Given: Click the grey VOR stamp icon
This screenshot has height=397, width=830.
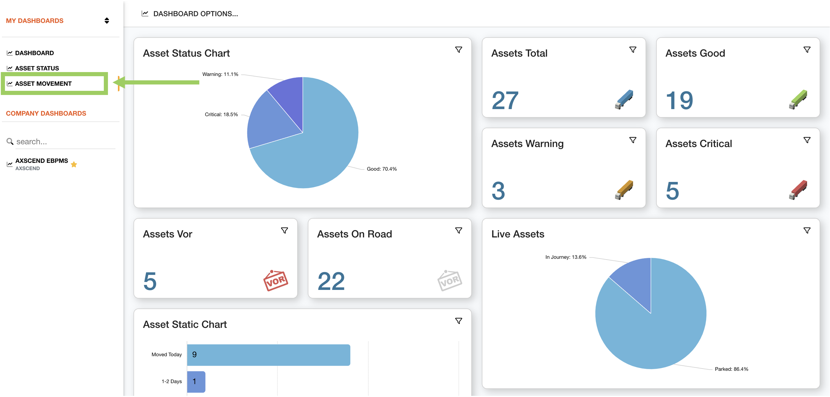Looking at the screenshot, I should [450, 280].
